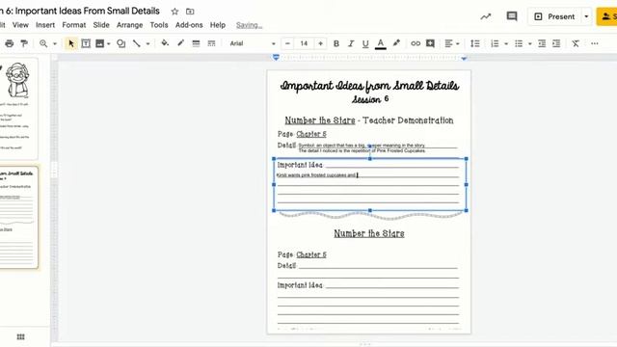This screenshot has width=617, height=347.
Task: Open the Insert menu
Action: (45, 25)
